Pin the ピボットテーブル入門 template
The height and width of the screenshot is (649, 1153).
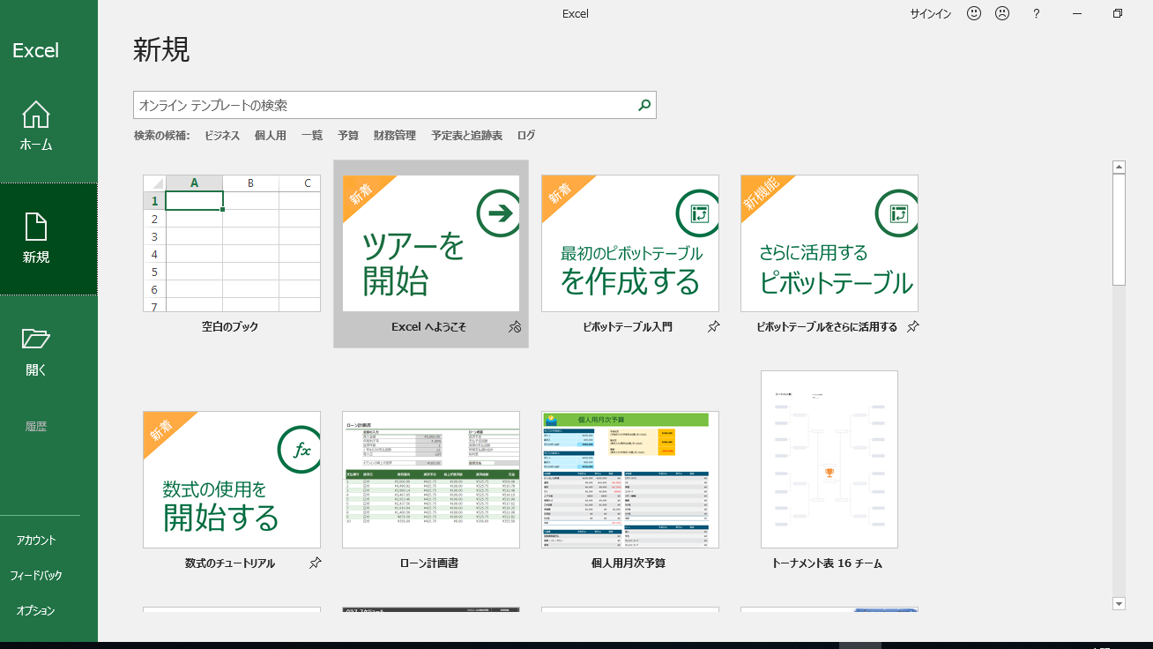(x=714, y=327)
